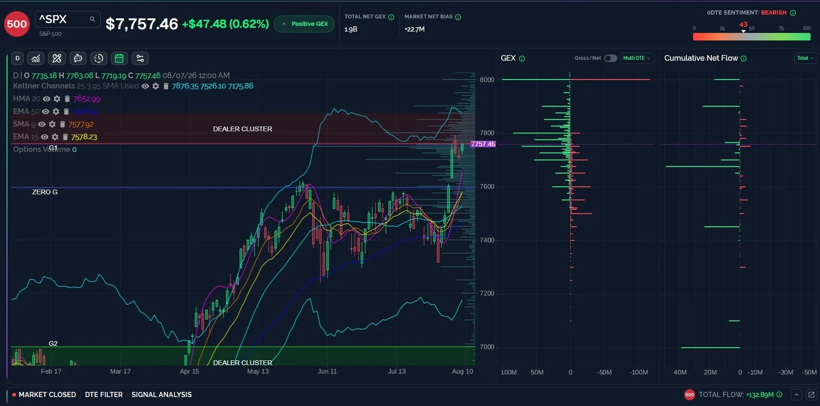Open the AI bot assistant tool
Screen dimensions: 820x406
[x=78, y=58]
